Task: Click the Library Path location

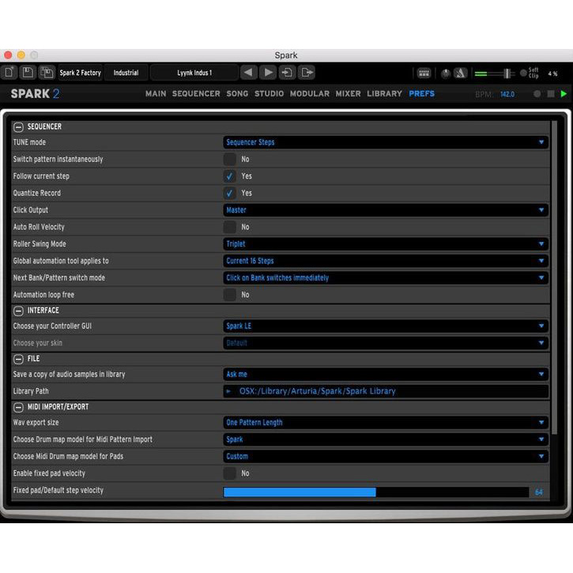Action: (x=386, y=391)
